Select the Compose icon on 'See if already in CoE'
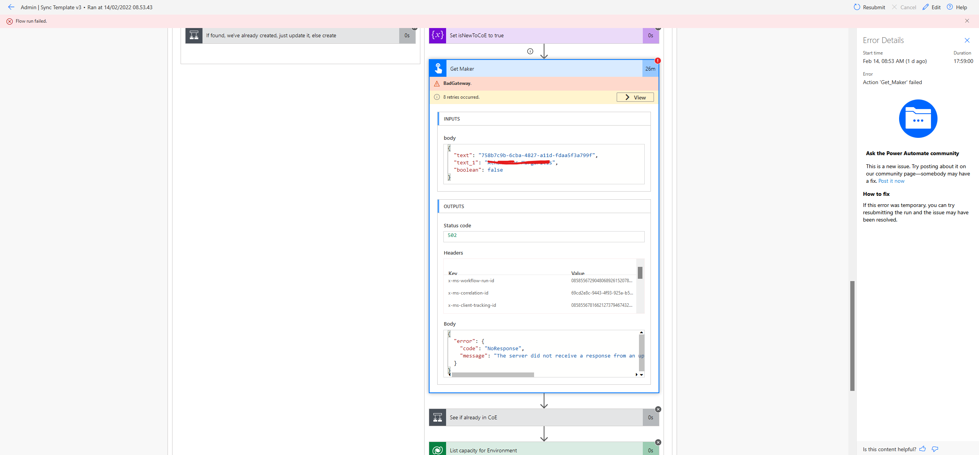Viewport: 979px width, 455px height. [x=437, y=417]
